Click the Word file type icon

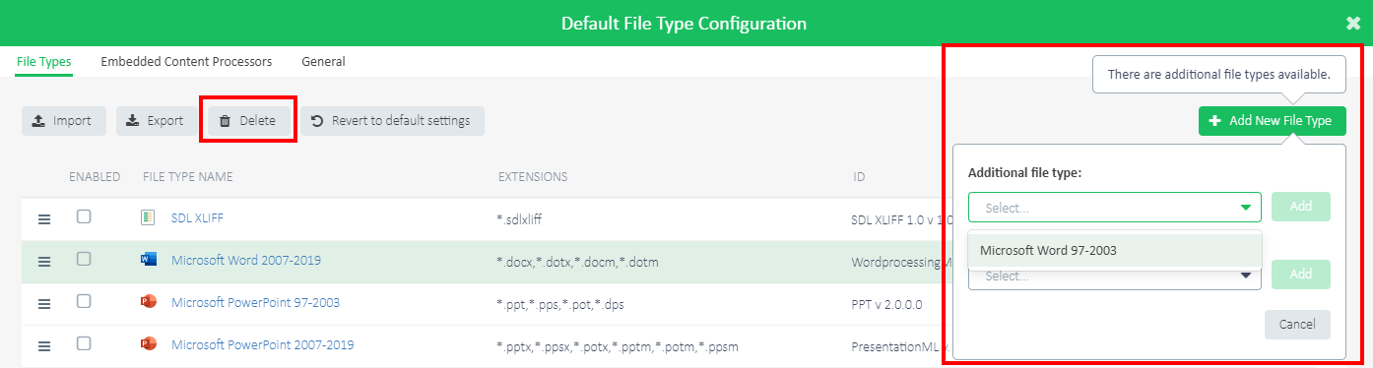149,260
